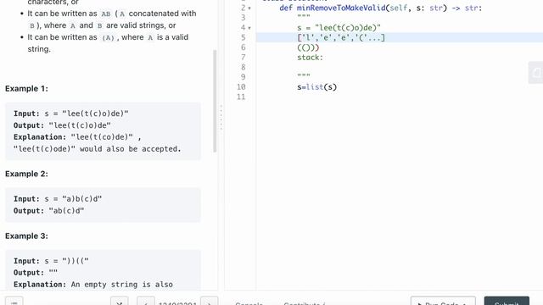
Task: Place cursor on s=list(s) code line
Action: (316, 87)
